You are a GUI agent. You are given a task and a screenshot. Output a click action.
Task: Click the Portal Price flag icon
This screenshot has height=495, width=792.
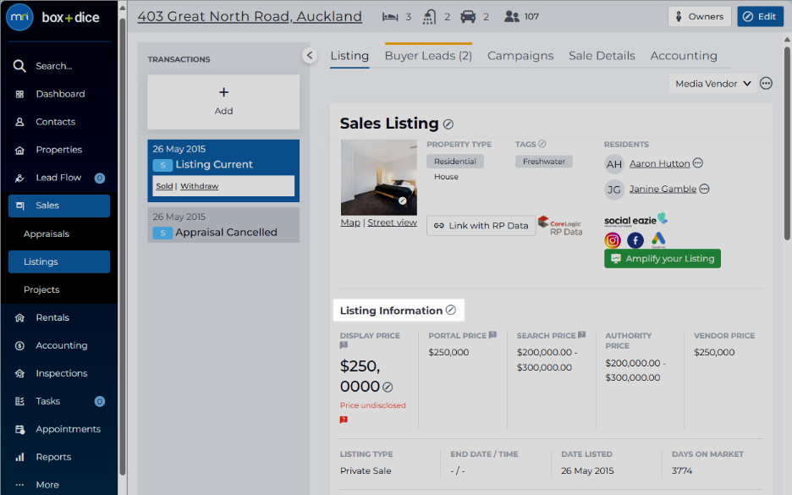493,335
